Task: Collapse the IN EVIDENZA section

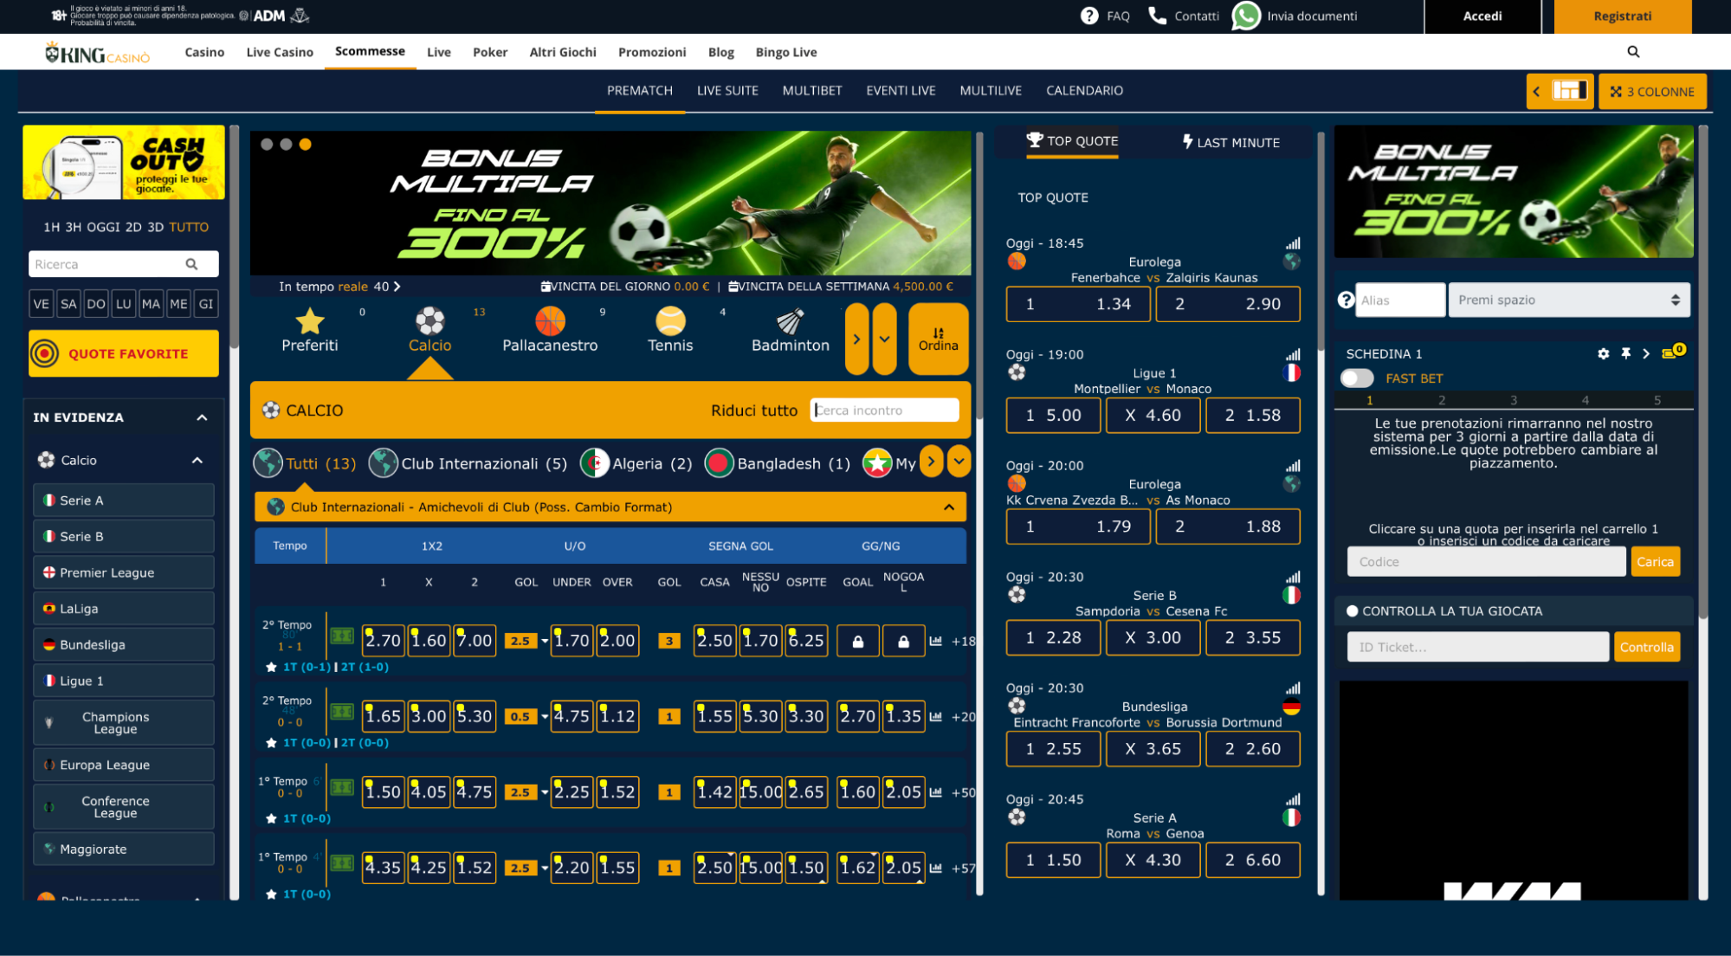Action: tap(202, 417)
